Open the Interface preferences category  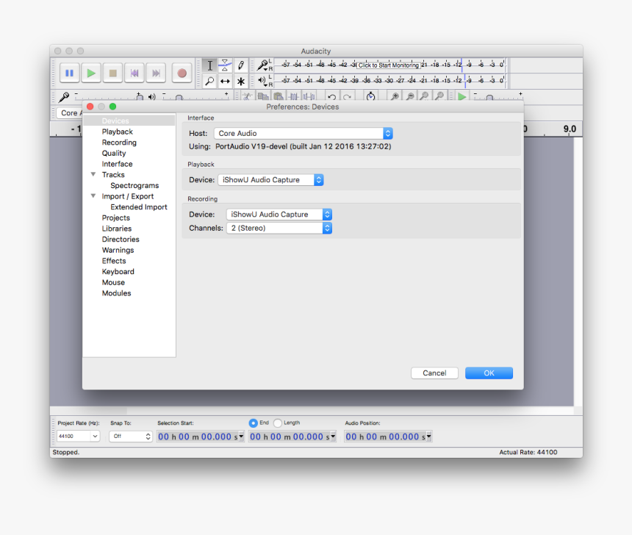pyautogui.click(x=117, y=164)
